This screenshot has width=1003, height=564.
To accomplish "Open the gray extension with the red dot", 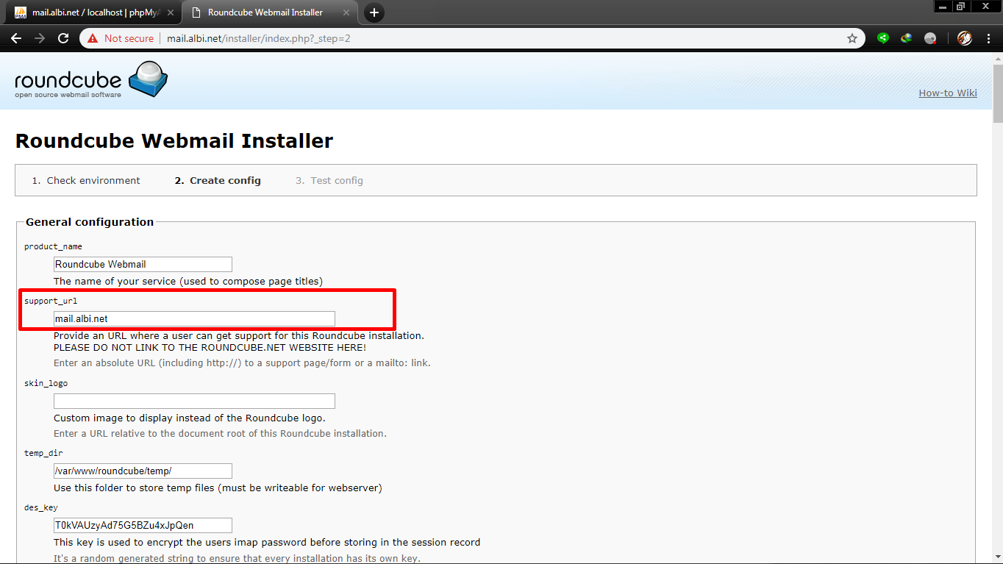I will [x=930, y=38].
